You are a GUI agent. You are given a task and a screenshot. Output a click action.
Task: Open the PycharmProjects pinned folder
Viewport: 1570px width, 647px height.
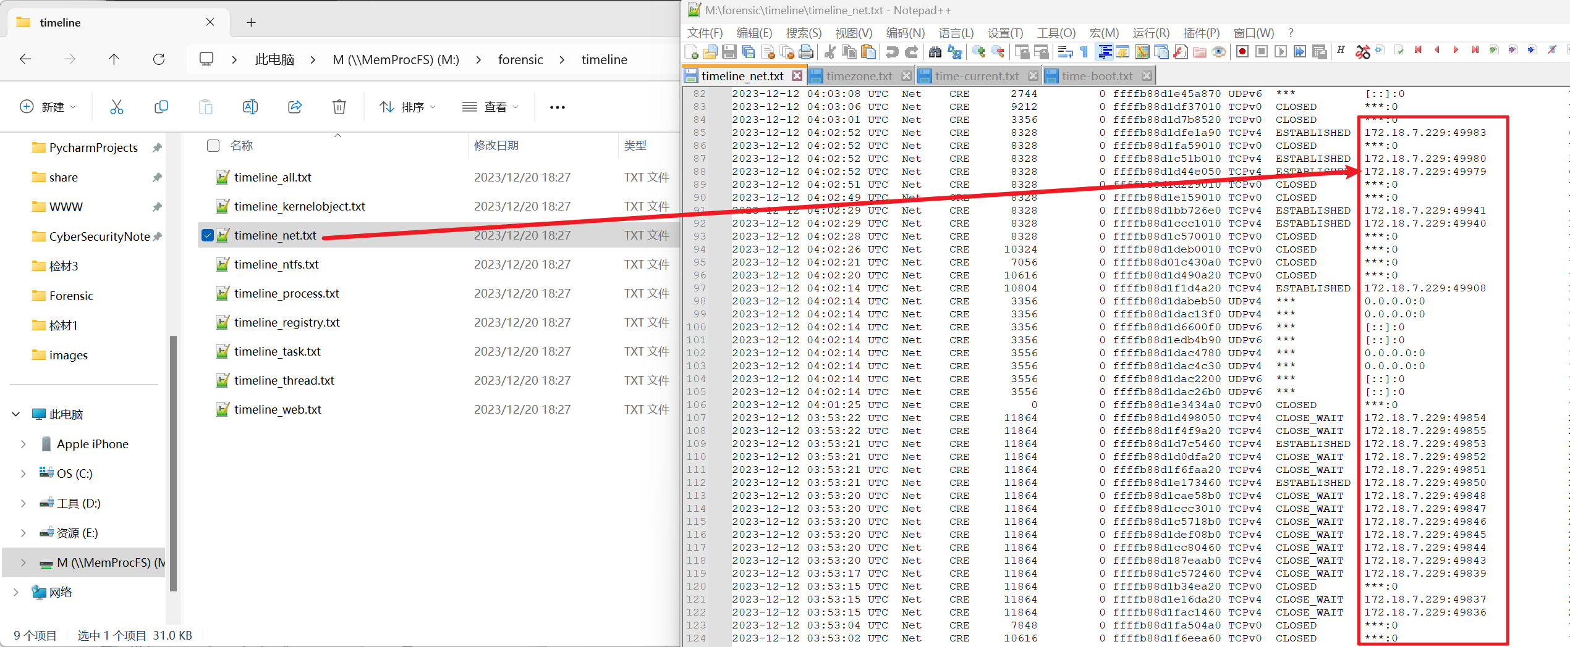coord(93,148)
